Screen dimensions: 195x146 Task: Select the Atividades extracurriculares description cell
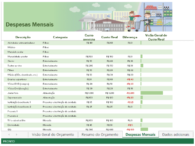(x=21, y=43)
